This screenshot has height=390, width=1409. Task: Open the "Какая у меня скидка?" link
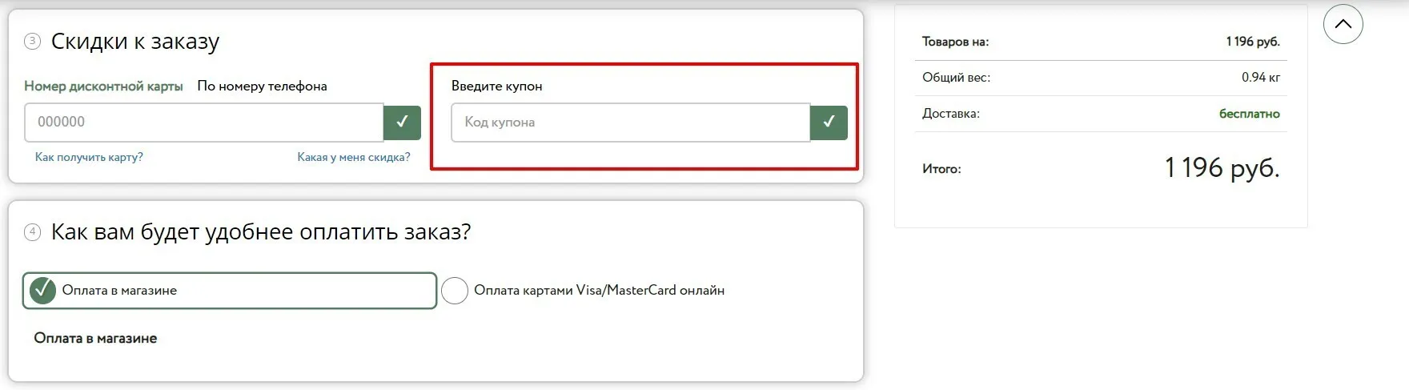[353, 157]
